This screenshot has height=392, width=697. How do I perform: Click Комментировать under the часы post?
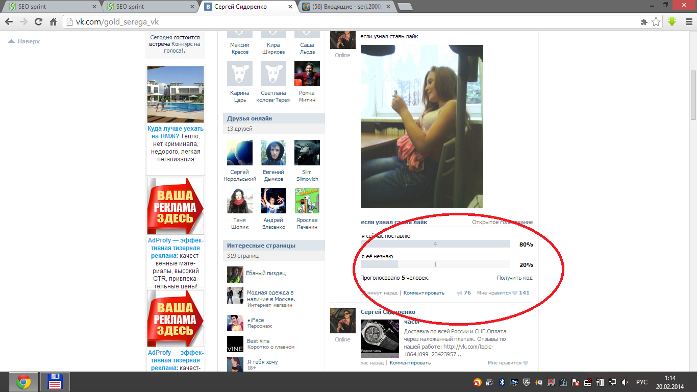point(410,363)
